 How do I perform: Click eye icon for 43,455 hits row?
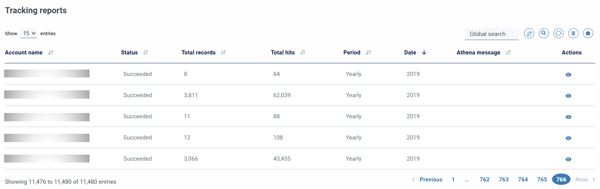[568, 159]
